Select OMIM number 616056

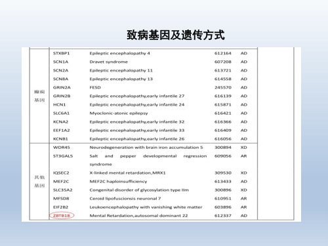tap(222, 139)
